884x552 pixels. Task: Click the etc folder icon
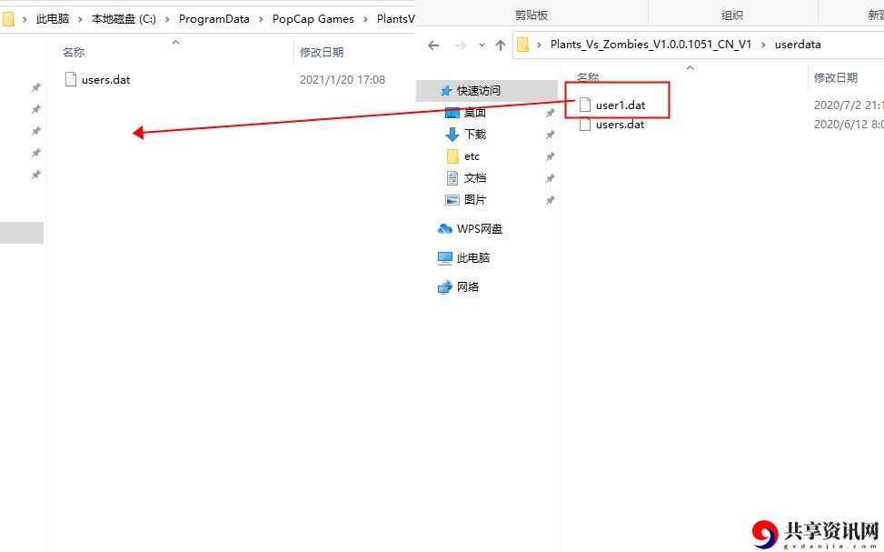pyautogui.click(x=452, y=156)
